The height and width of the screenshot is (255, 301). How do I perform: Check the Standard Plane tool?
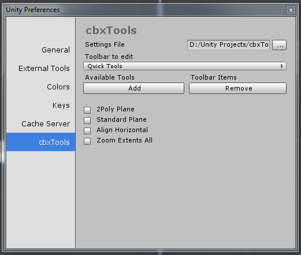[87, 121]
